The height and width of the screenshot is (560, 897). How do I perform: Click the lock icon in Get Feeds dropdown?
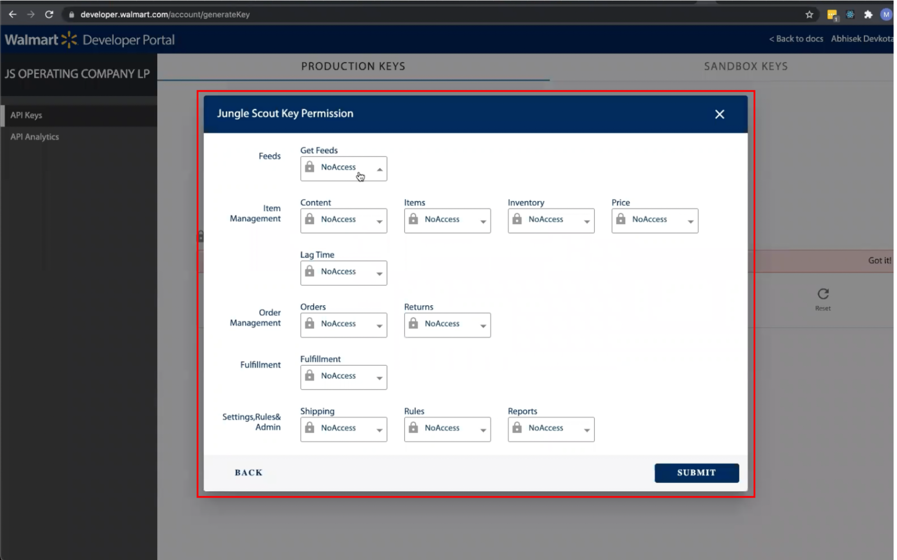[309, 167]
